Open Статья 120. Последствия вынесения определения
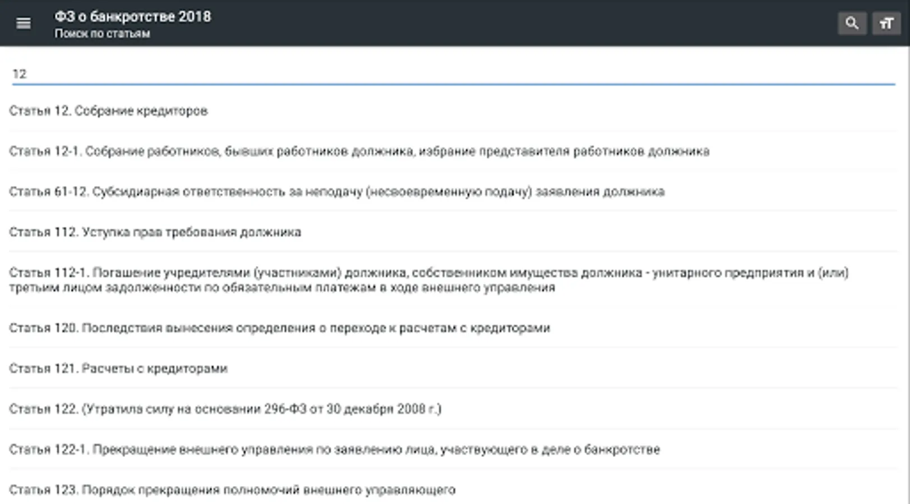 pos(454,328)
